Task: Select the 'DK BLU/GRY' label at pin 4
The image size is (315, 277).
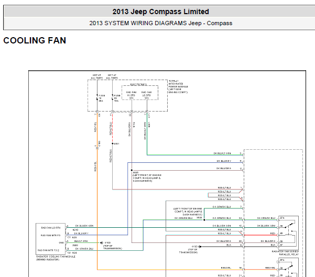Action: 224,161
